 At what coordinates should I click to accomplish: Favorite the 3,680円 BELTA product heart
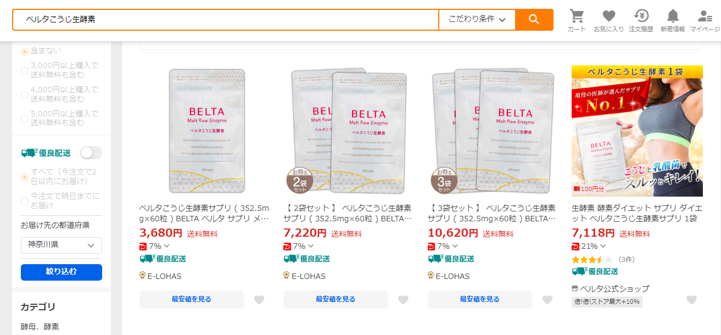(x=259, y=300)
